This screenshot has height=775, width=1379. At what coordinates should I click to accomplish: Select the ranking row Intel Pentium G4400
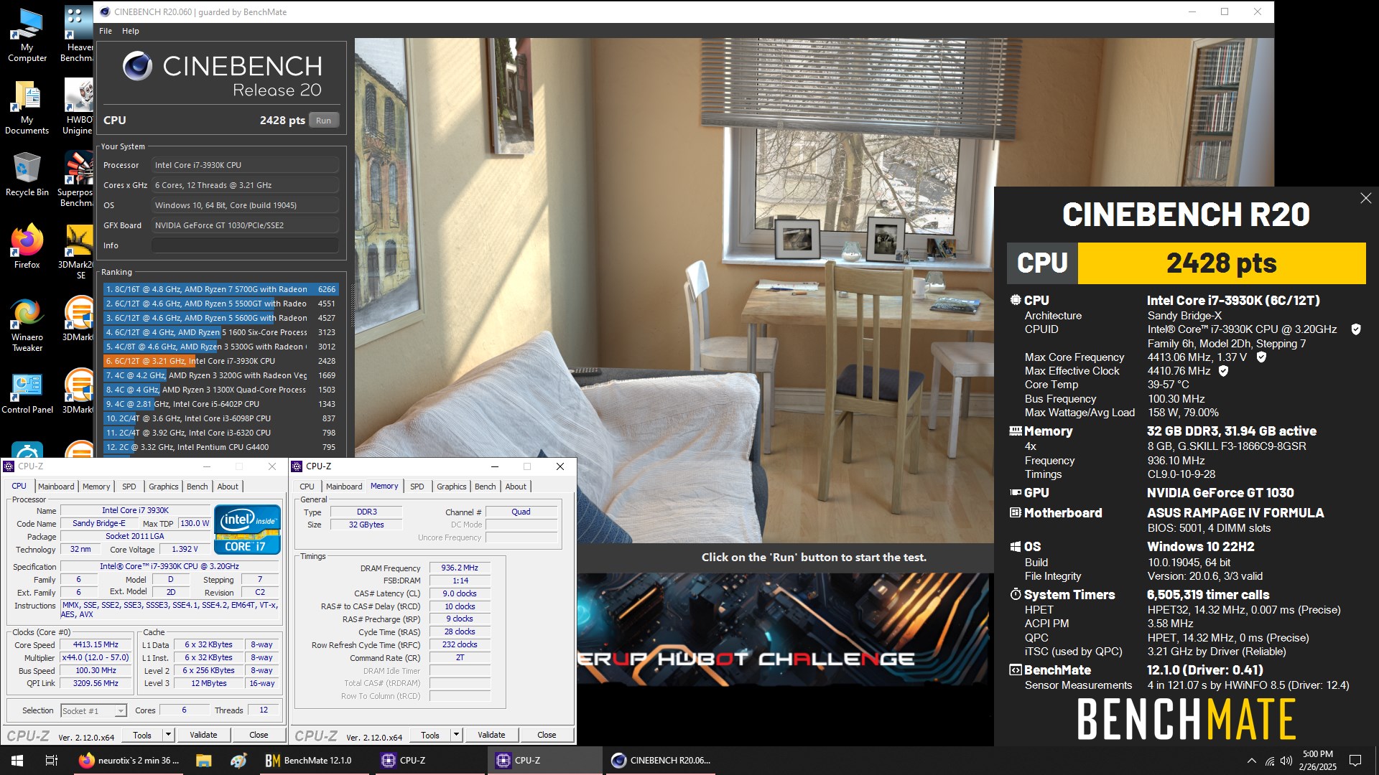point(220,447)
